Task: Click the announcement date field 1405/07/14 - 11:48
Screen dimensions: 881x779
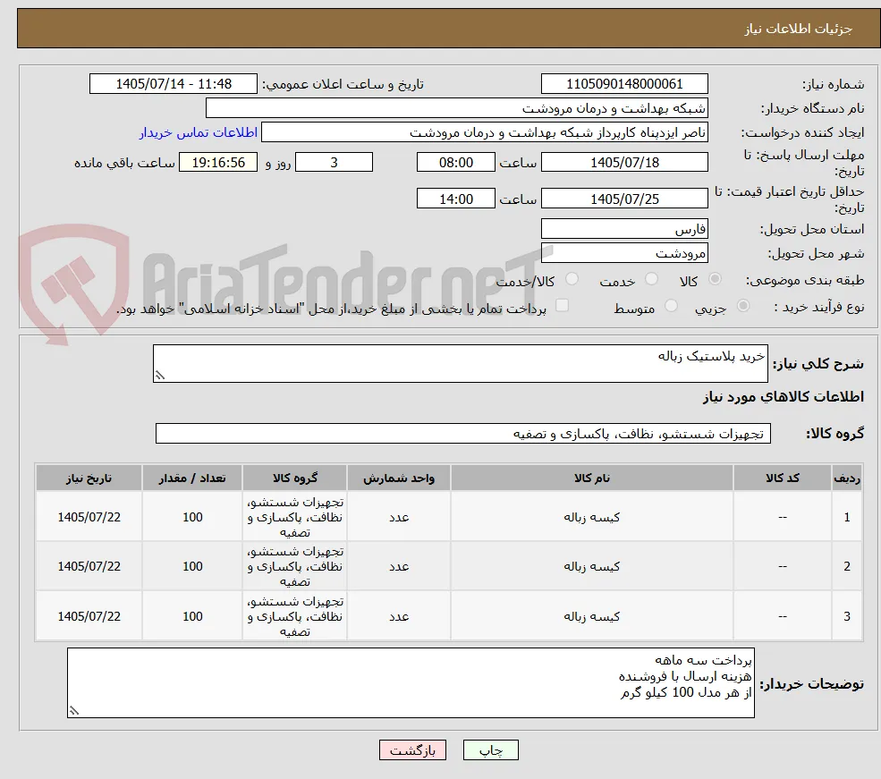Action: click(173, 84)
